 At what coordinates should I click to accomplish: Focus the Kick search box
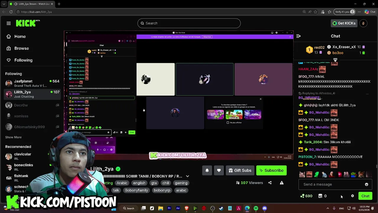point(189,23)
